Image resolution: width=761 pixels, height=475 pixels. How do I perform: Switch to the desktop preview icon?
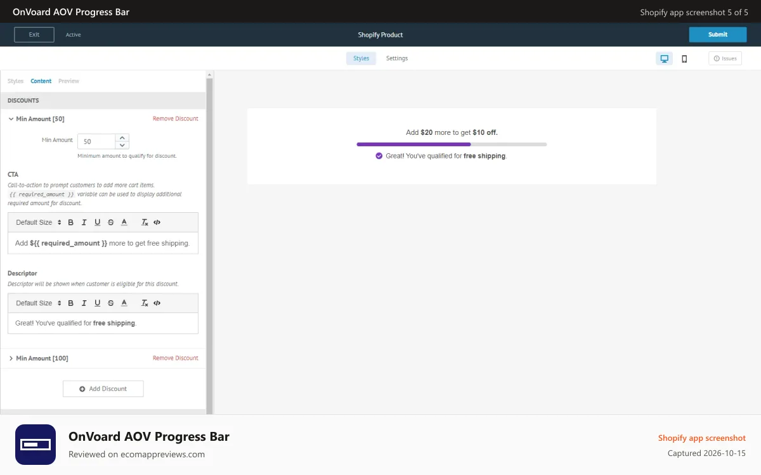click(x=664, y=58)
